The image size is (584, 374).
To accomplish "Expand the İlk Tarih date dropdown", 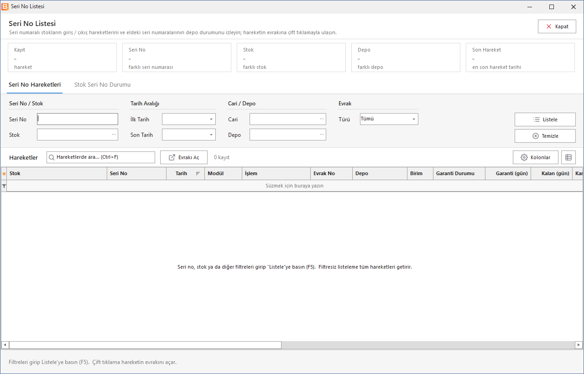I will tap(211, 119).
